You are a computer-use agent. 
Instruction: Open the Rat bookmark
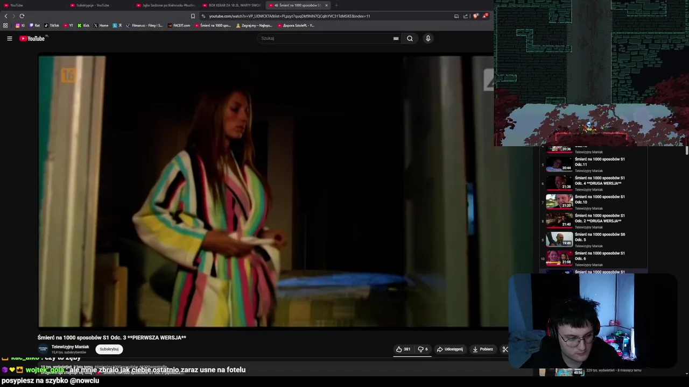point(34,25)
